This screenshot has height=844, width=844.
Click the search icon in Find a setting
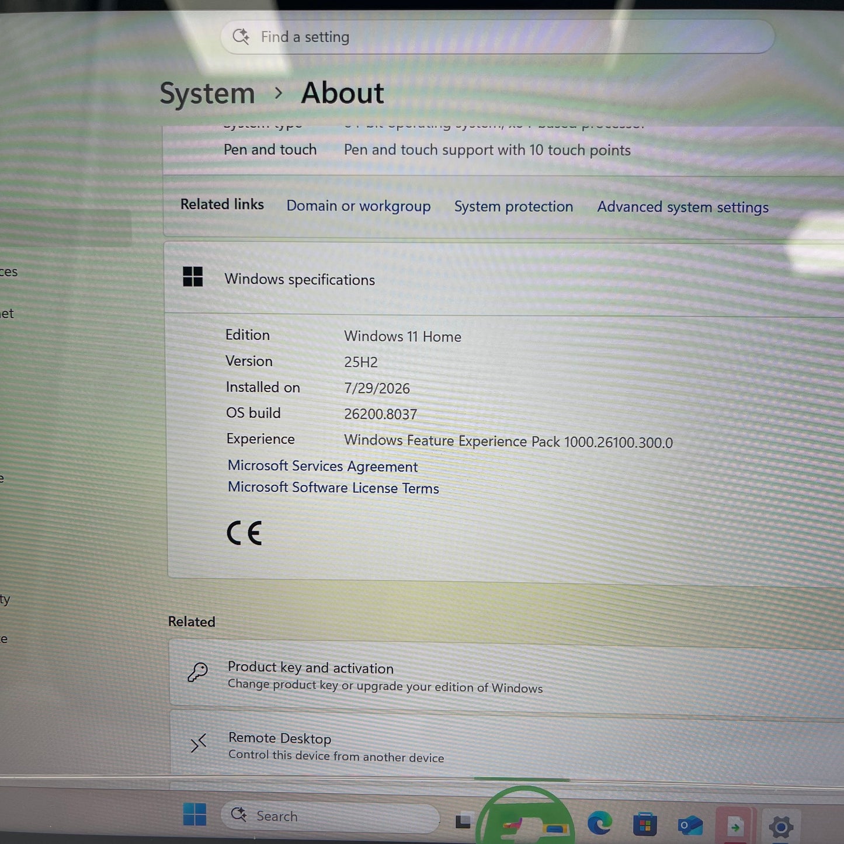tap(241, 37)
